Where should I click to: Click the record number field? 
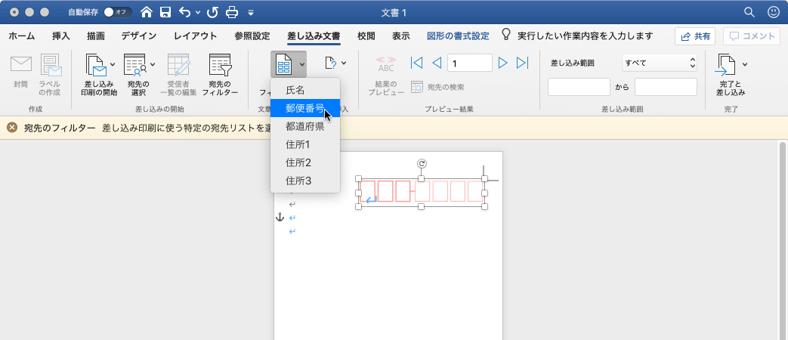[470, 63]
